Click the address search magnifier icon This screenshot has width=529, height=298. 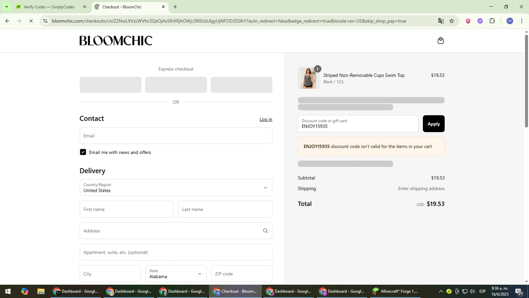[x=265, y=231]
